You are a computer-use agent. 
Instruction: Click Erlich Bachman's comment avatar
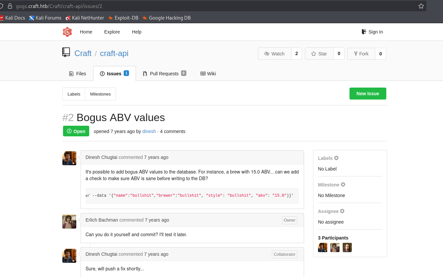click(x=69, y=222)
